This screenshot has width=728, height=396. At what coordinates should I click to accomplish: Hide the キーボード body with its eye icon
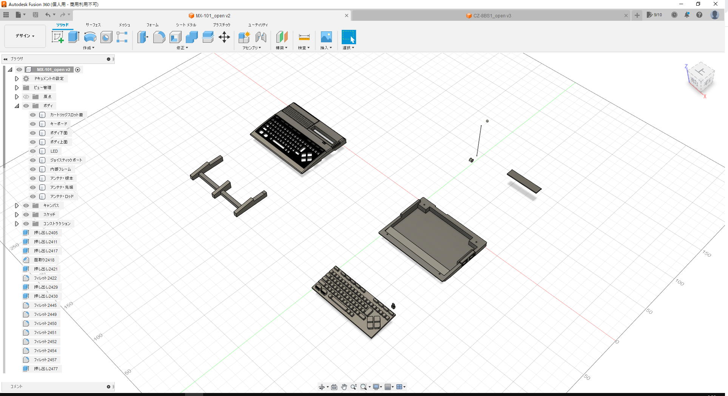point(32,124)
